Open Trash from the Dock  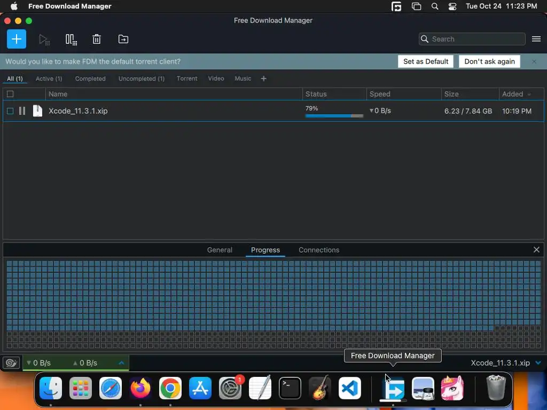coord(496,388)
